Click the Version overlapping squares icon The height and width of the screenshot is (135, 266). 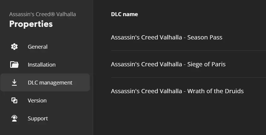[14, 100]
